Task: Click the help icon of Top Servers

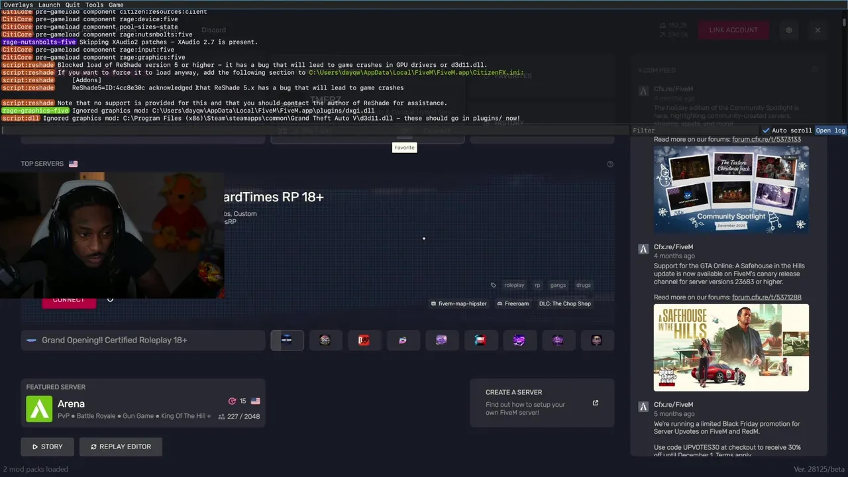Action: pos(610,164)
